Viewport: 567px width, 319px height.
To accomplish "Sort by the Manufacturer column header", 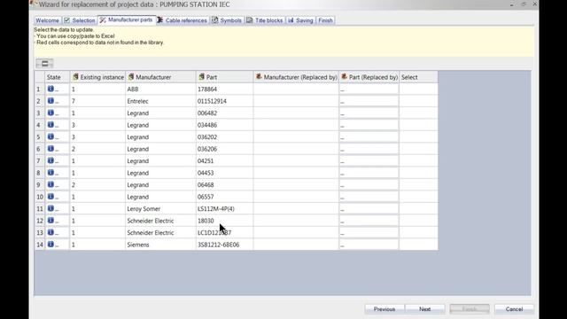I will pyautogui.click(x=160, y=77).
